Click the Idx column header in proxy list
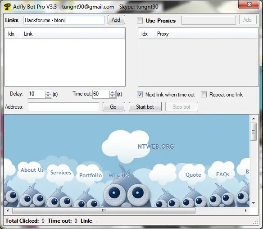 pyautogui.click(x=146, y=34)
